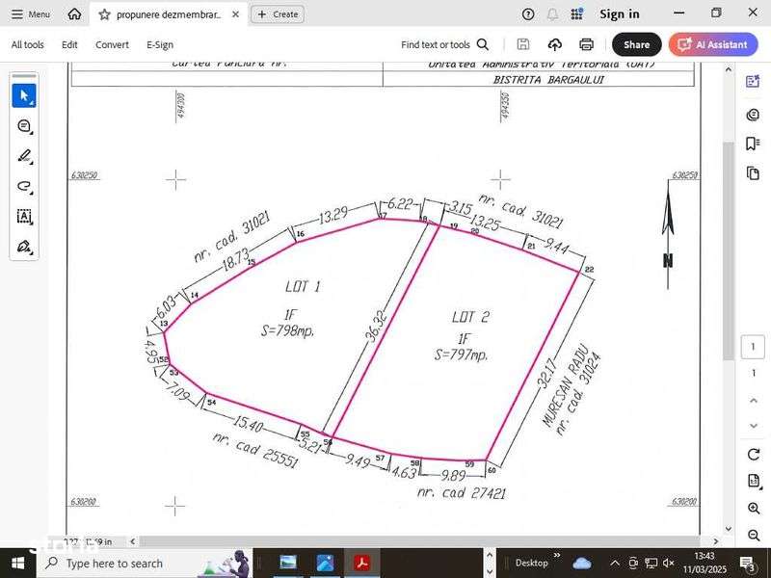Open the Adobe apps grid
This screenshot has height=578, width=771.
pos(576,14)
